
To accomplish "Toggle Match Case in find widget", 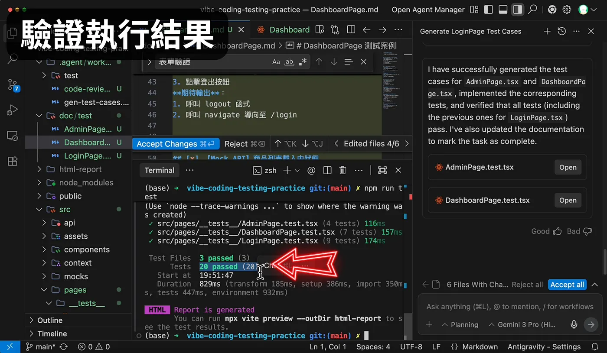I will (276, 62).
